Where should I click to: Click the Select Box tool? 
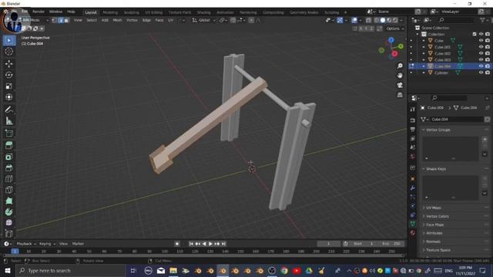tap(8, 41)
